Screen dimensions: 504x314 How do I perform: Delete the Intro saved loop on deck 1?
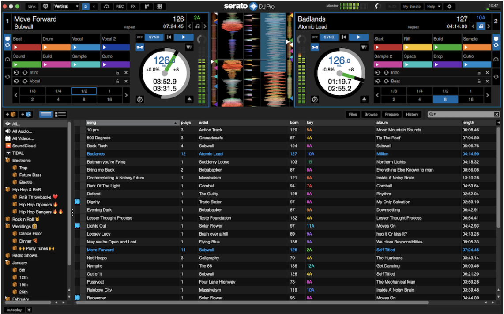point(126,73)
